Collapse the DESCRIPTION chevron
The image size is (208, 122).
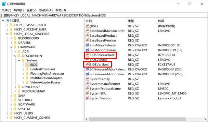(15, 56)
